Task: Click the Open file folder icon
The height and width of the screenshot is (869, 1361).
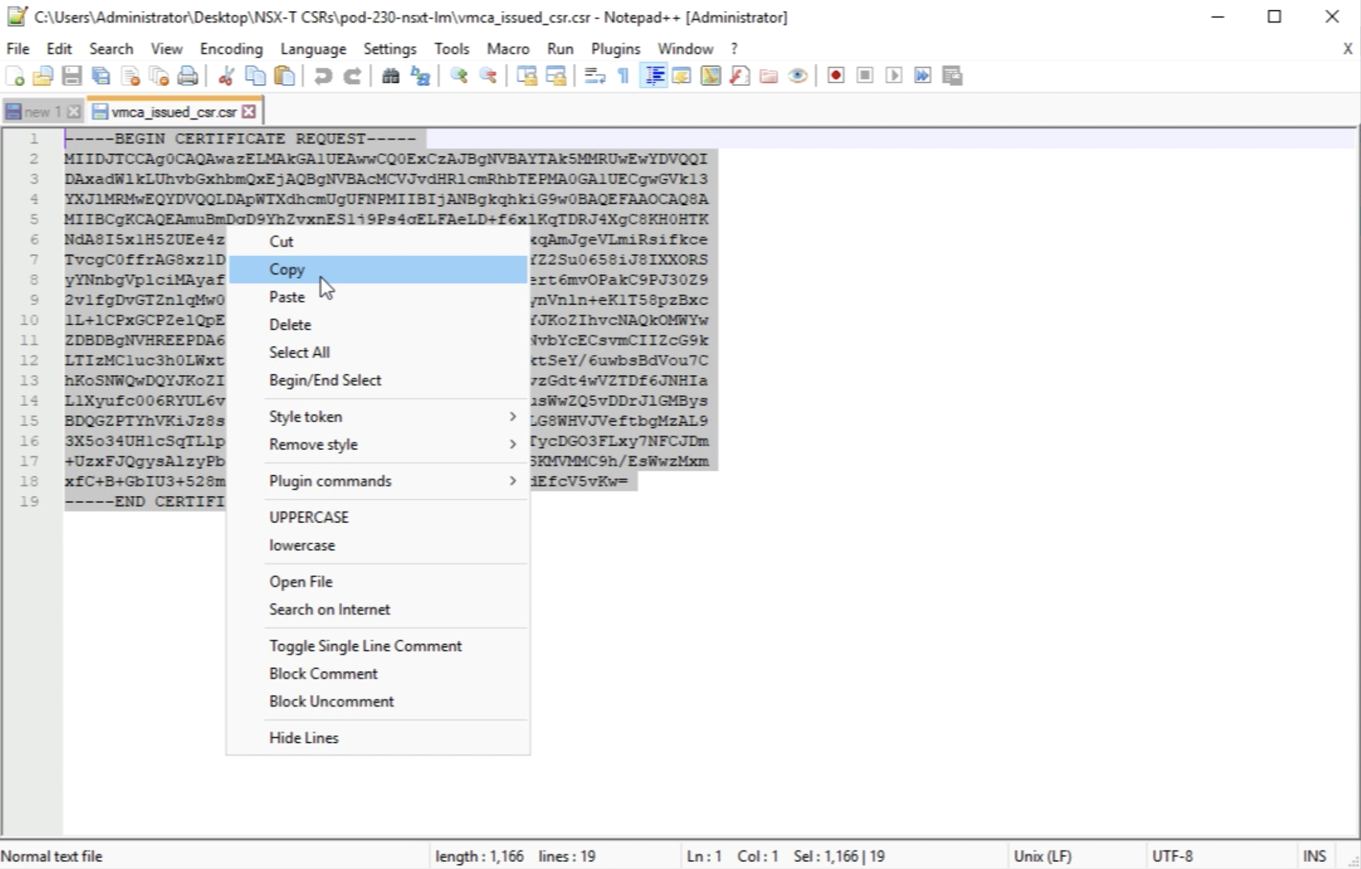Action: point(43,76)
